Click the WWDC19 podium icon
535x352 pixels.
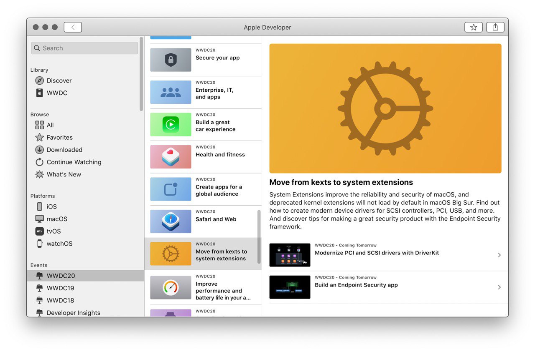pos(39,288)
